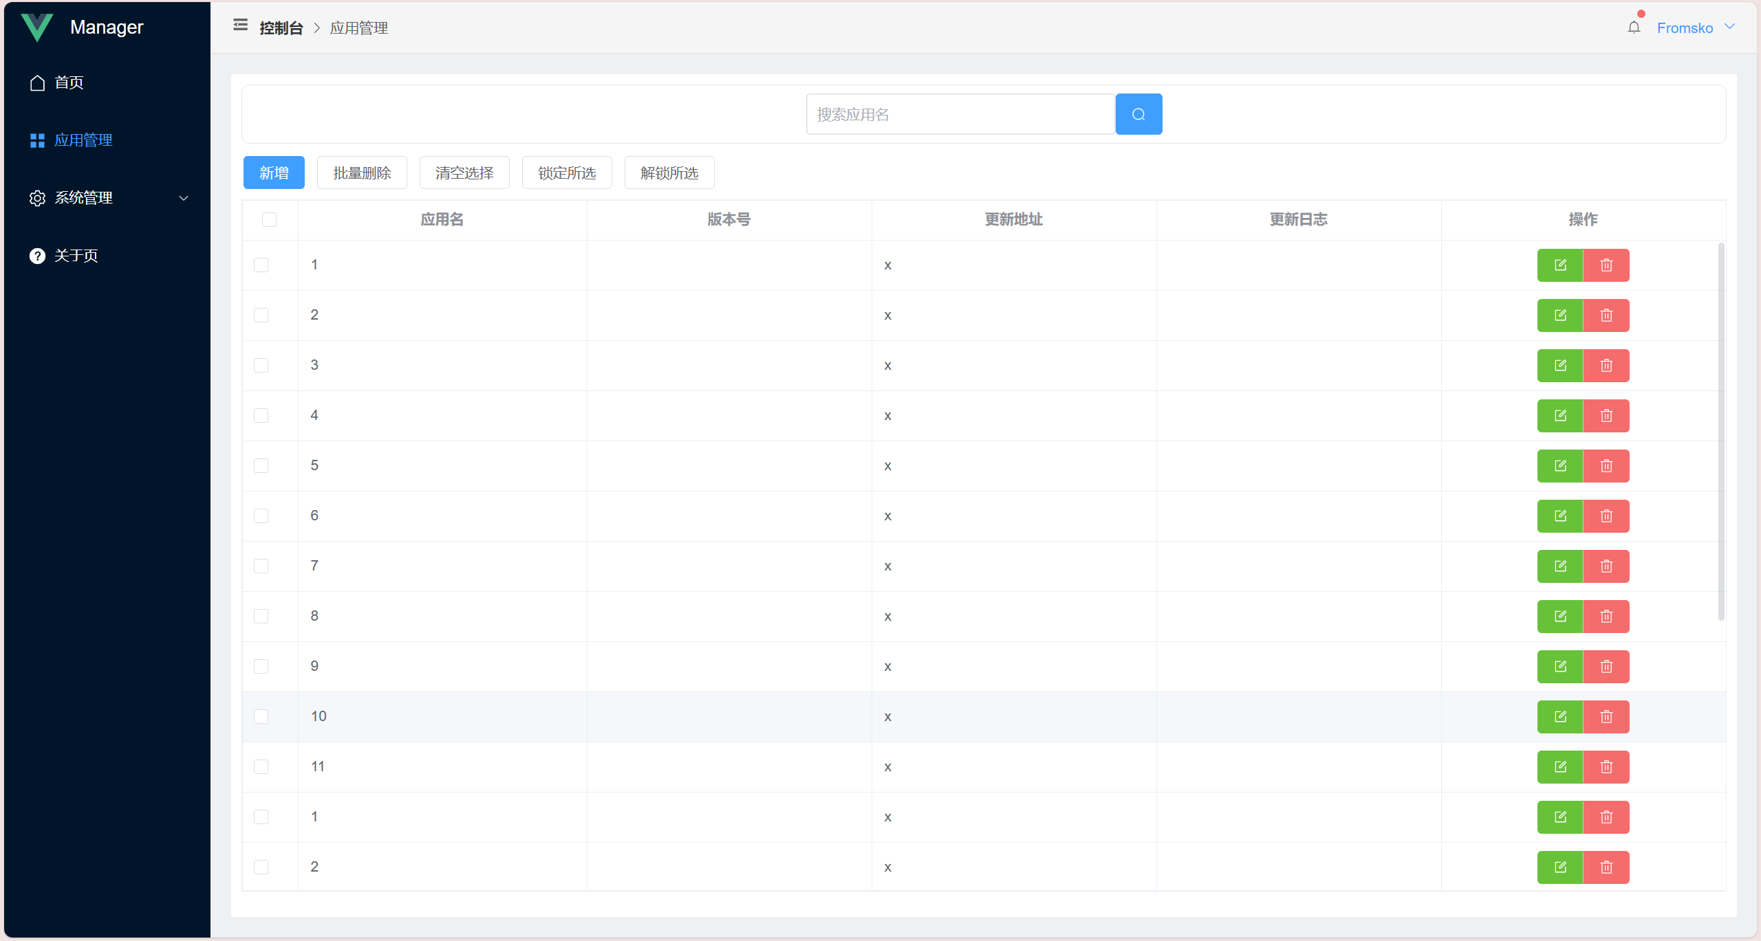Screen dimensions: 1761x941
Task: Click the delete trash icon for app 8
Action: click(x=1606, y=617)
